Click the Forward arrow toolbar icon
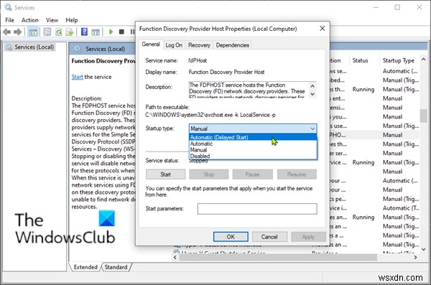Screen dimensions: 431x285 click(x=17, y=32)
